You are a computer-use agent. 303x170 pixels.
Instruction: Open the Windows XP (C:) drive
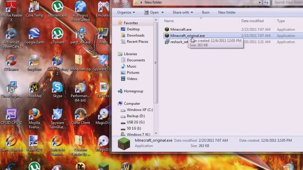(x=140, y=110)
